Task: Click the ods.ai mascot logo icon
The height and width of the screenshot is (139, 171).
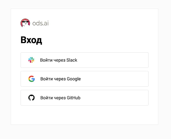Action: [25, 23]
